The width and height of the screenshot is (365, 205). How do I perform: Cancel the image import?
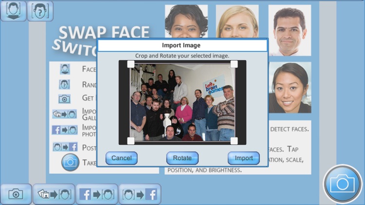coord(122,158)
